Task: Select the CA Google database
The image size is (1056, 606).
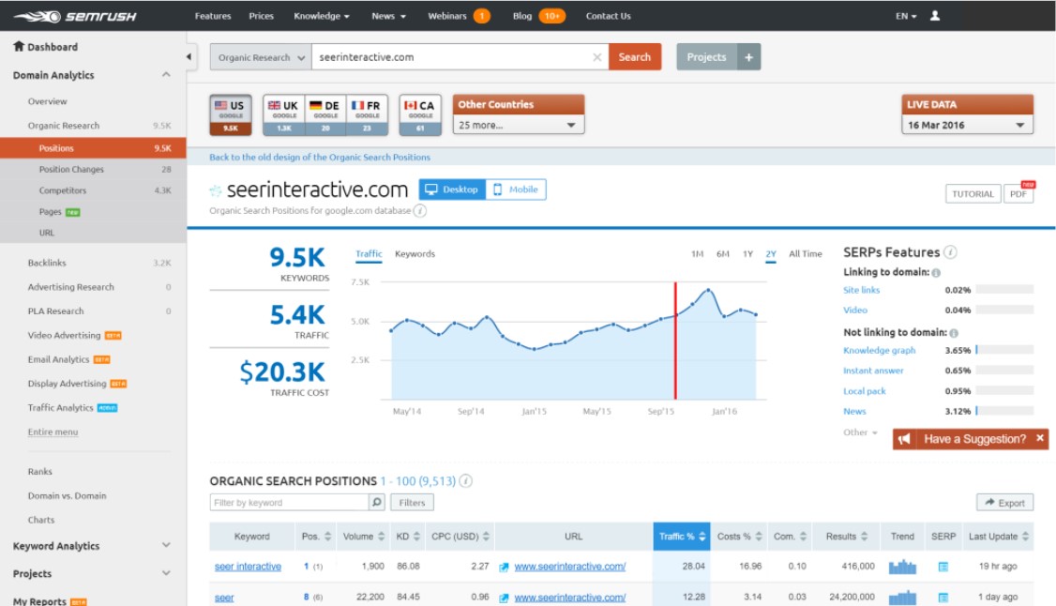Action: click(x=420, y=115)
